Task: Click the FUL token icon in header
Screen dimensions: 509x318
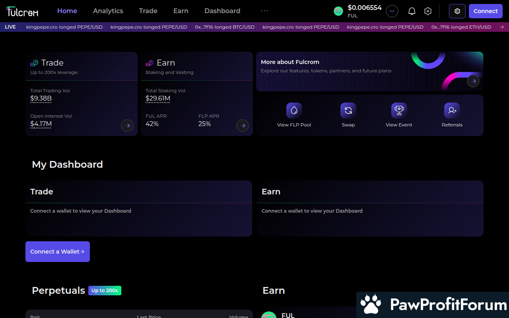Action: (338, 11)
